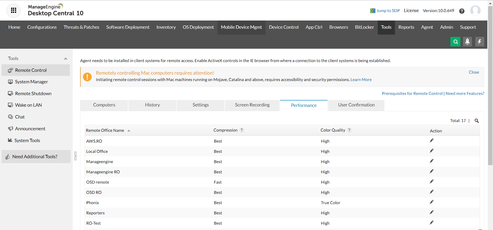Open the user profile avatar

[475, 11]
